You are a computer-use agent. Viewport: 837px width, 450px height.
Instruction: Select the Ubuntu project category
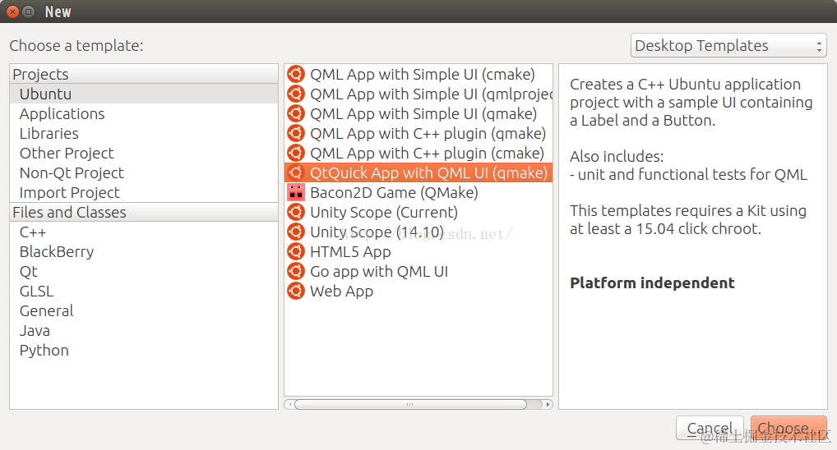click(144, 94)
